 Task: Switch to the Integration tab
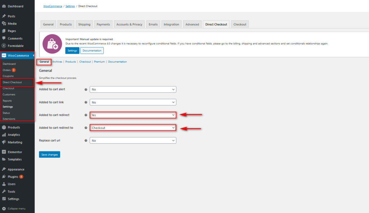(171, 24)
